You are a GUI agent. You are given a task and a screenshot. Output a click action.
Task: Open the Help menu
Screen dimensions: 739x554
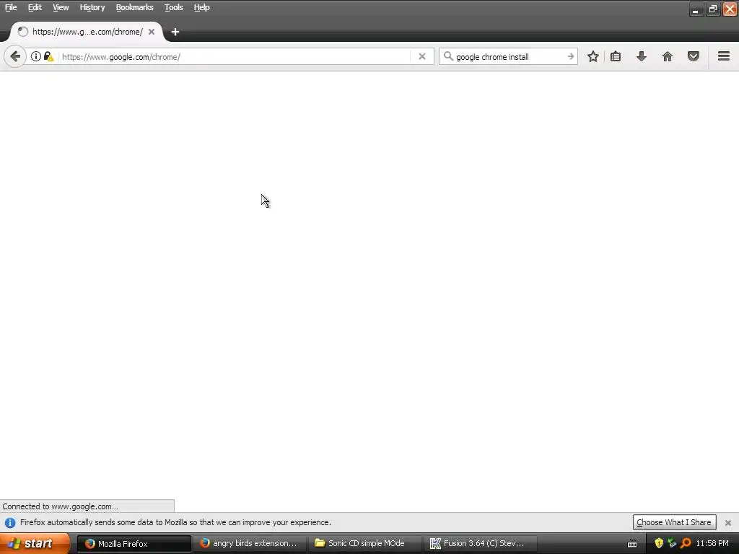click(x=201, y=7)
